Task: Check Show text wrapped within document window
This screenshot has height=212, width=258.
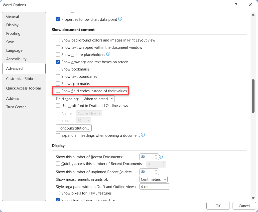Action: (x=58, y=47)
